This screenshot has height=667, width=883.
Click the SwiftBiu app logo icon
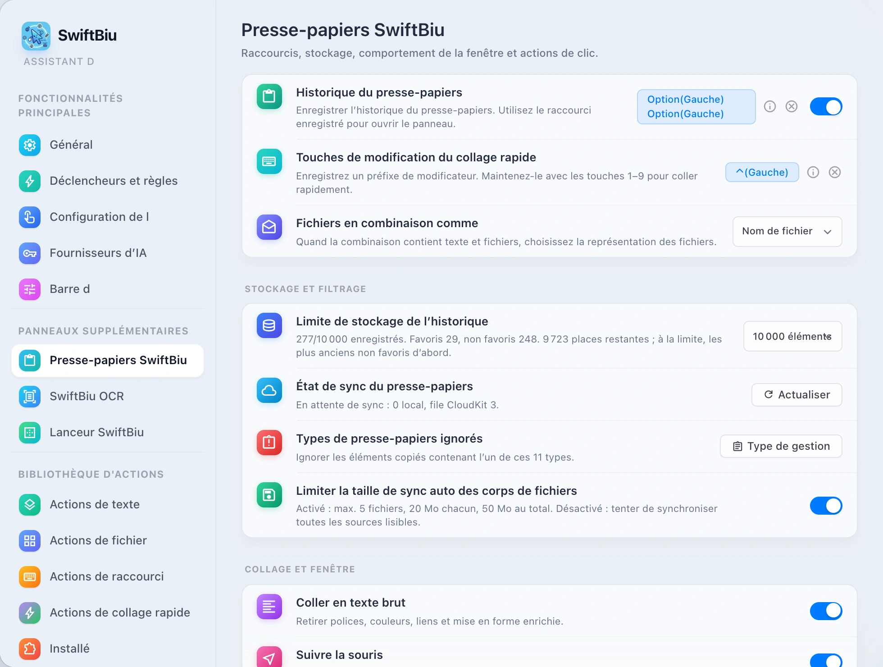point(36,36)
